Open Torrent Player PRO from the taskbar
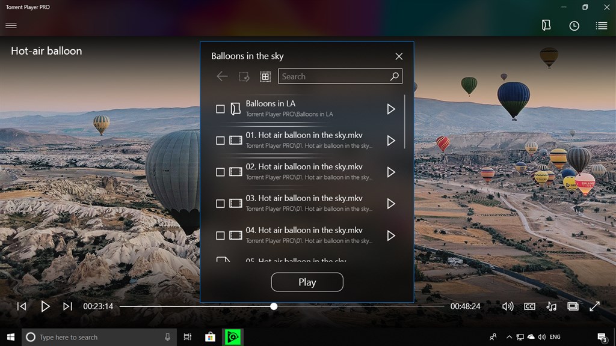Image resolution: width=616 pixels, height=346 pixels. pyautogui.click(x=232, y=336)
